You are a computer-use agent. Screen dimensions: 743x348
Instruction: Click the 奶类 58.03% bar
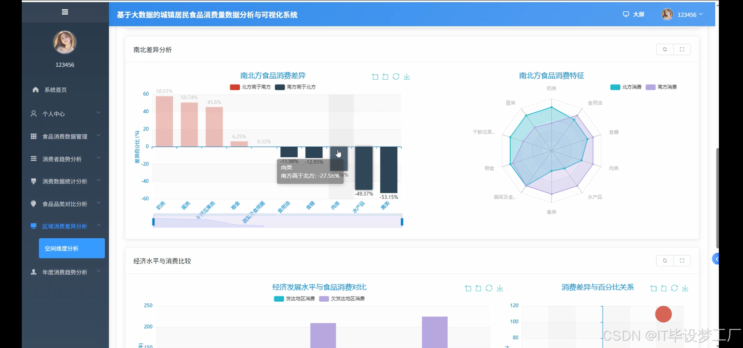(164, 121)
